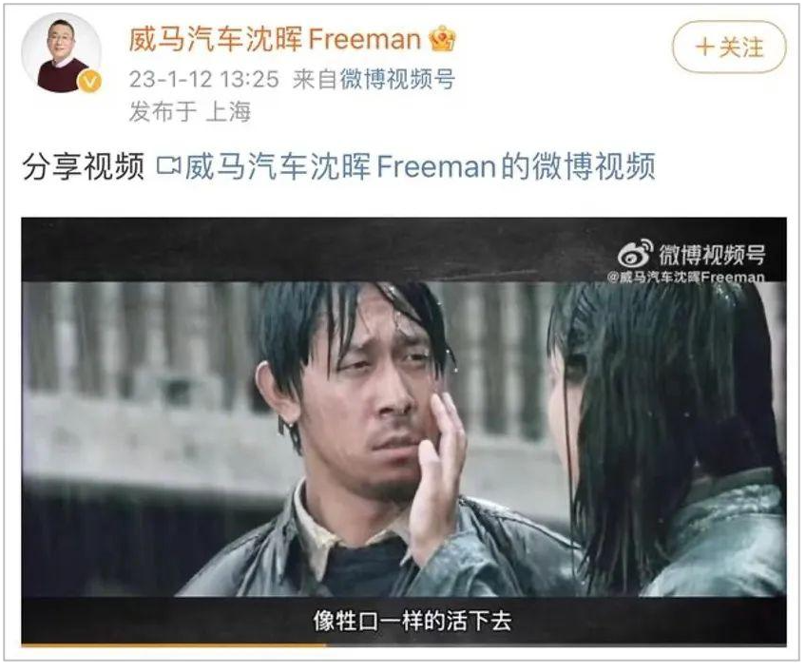Image resolution: width=806 pixels, height=672 pixels.
Task: Seek to the unplayed part of progress bar
Action: [556, 643]
